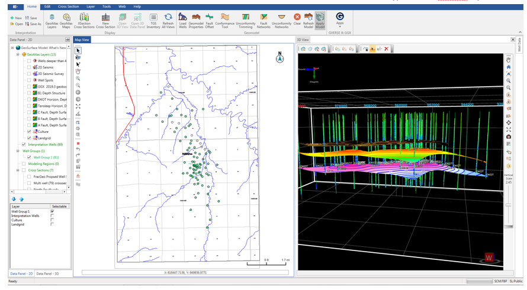This screenshot has width=527, height=290.
Task: Click the Data Panel horizontal scrollbar
Action: point(38,192)
